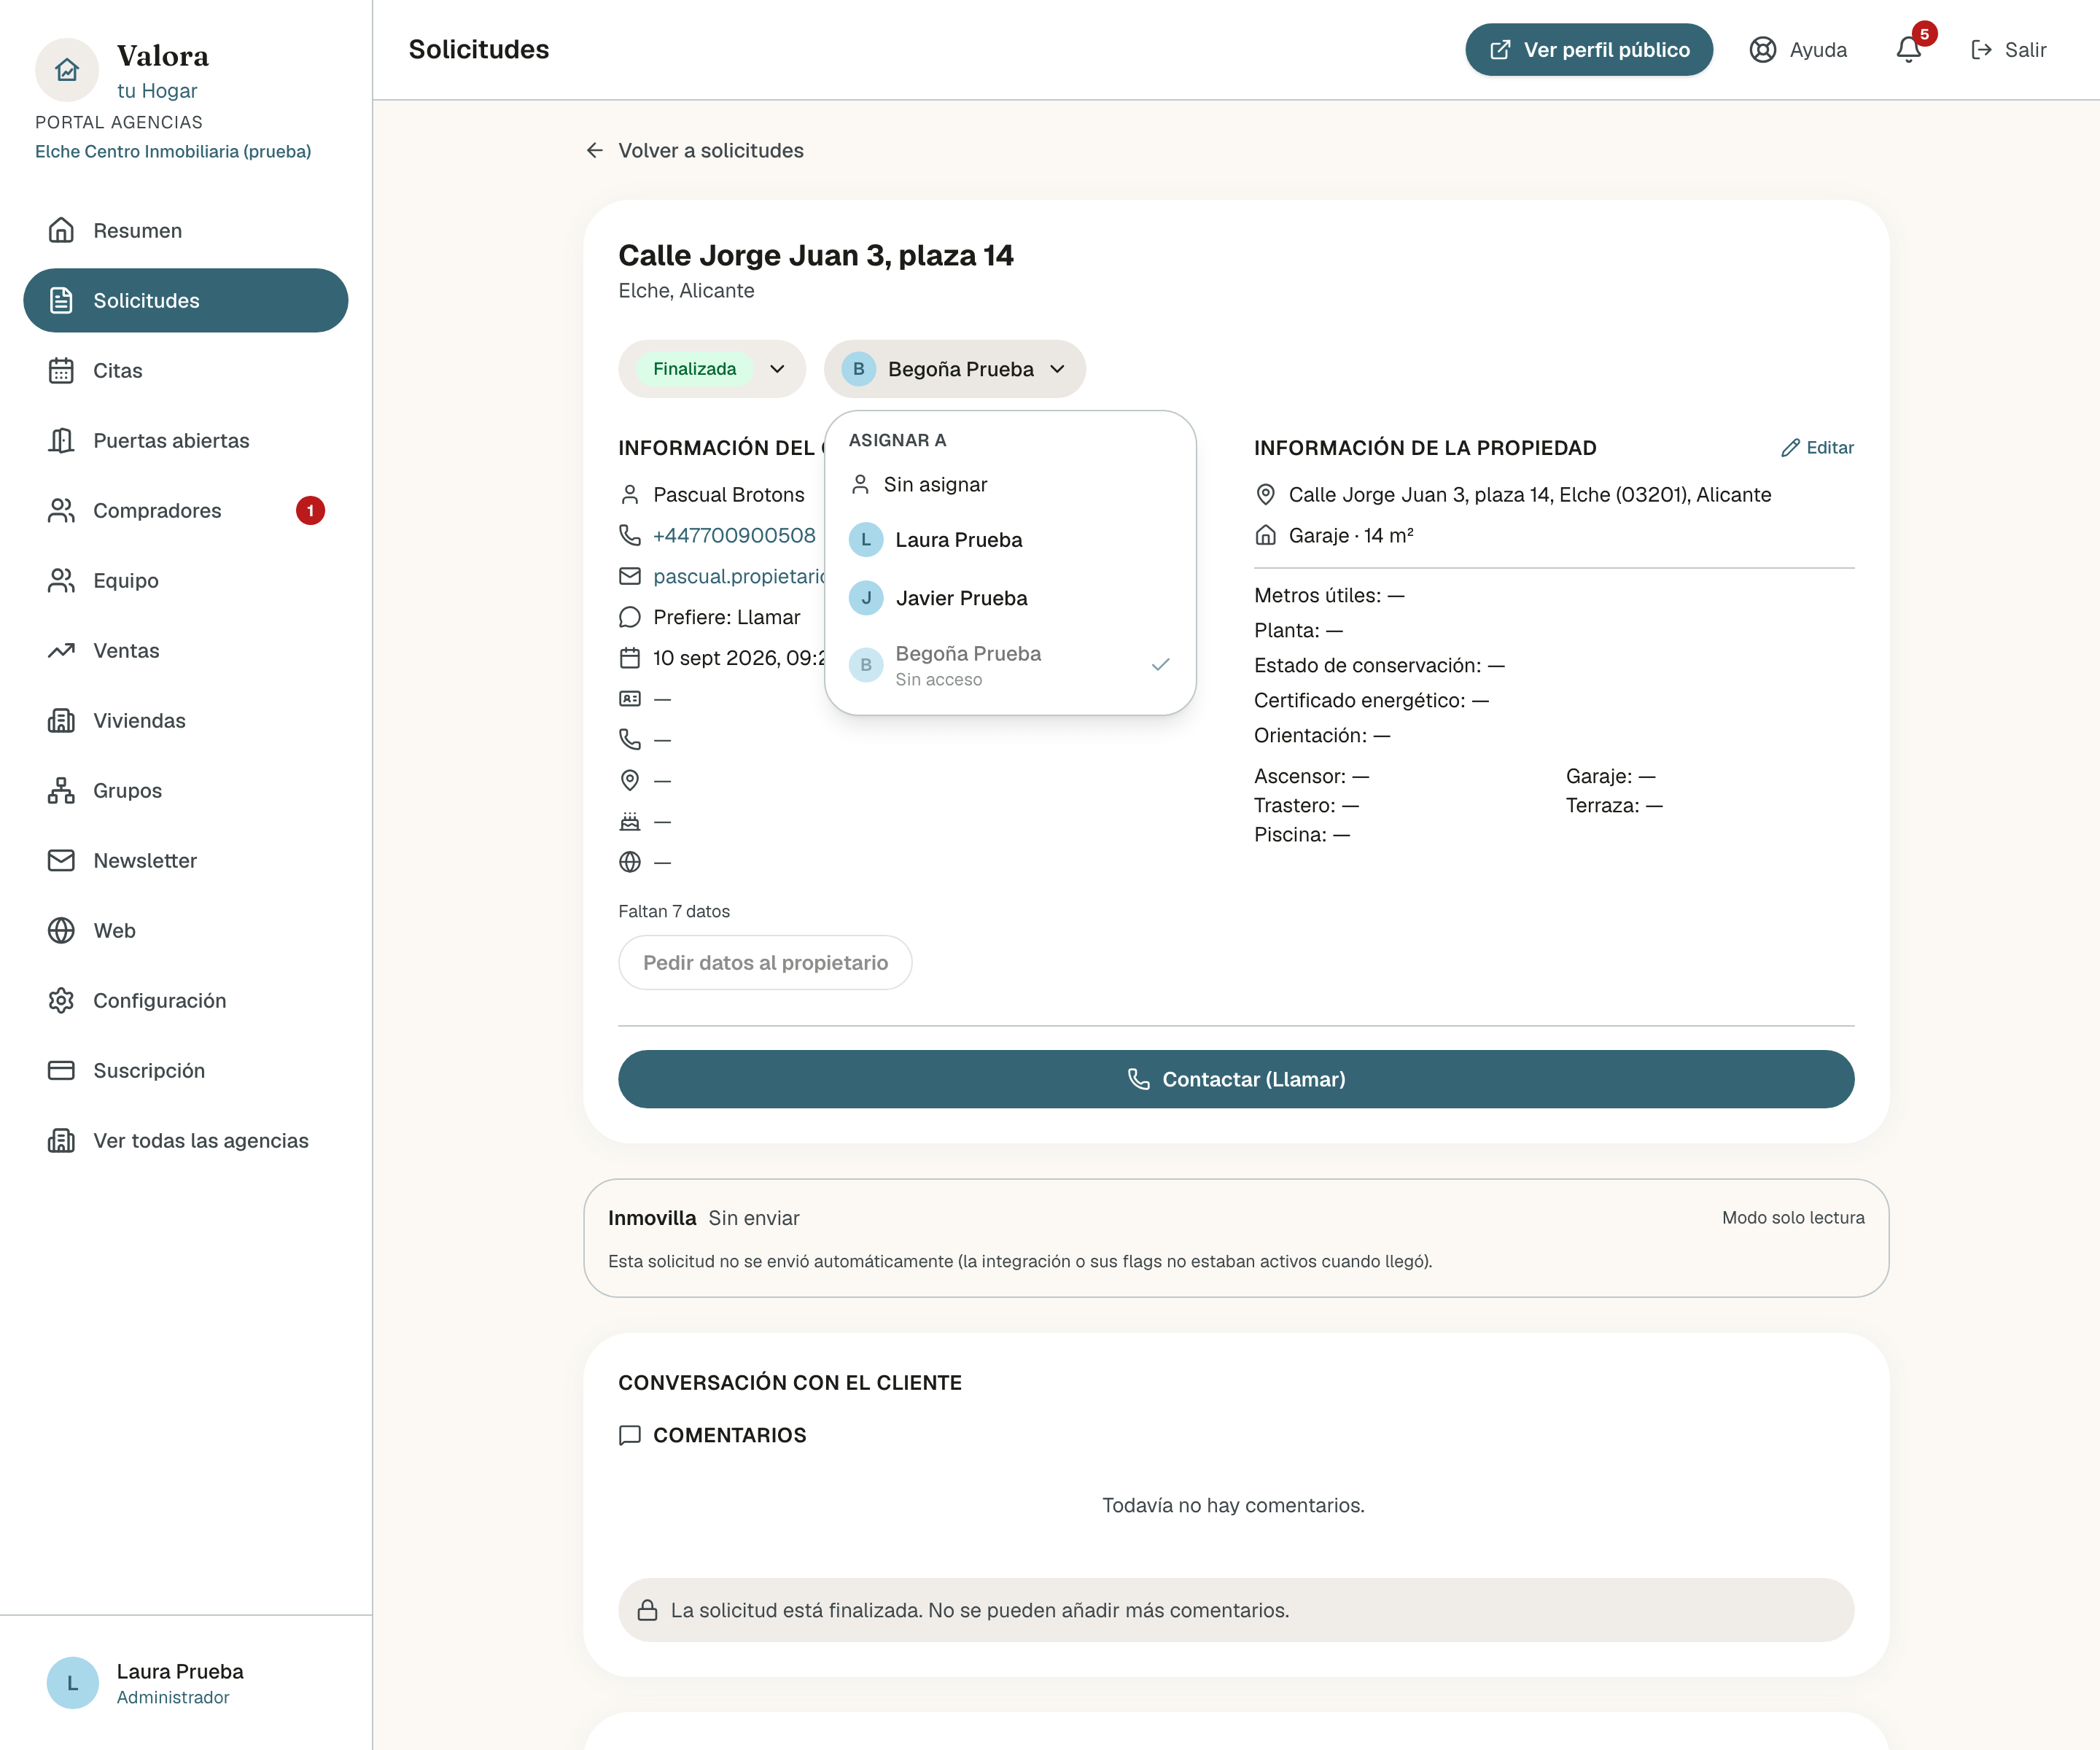Assign the request to Javier Prueba
2100x1750 pixels.
1010,598
